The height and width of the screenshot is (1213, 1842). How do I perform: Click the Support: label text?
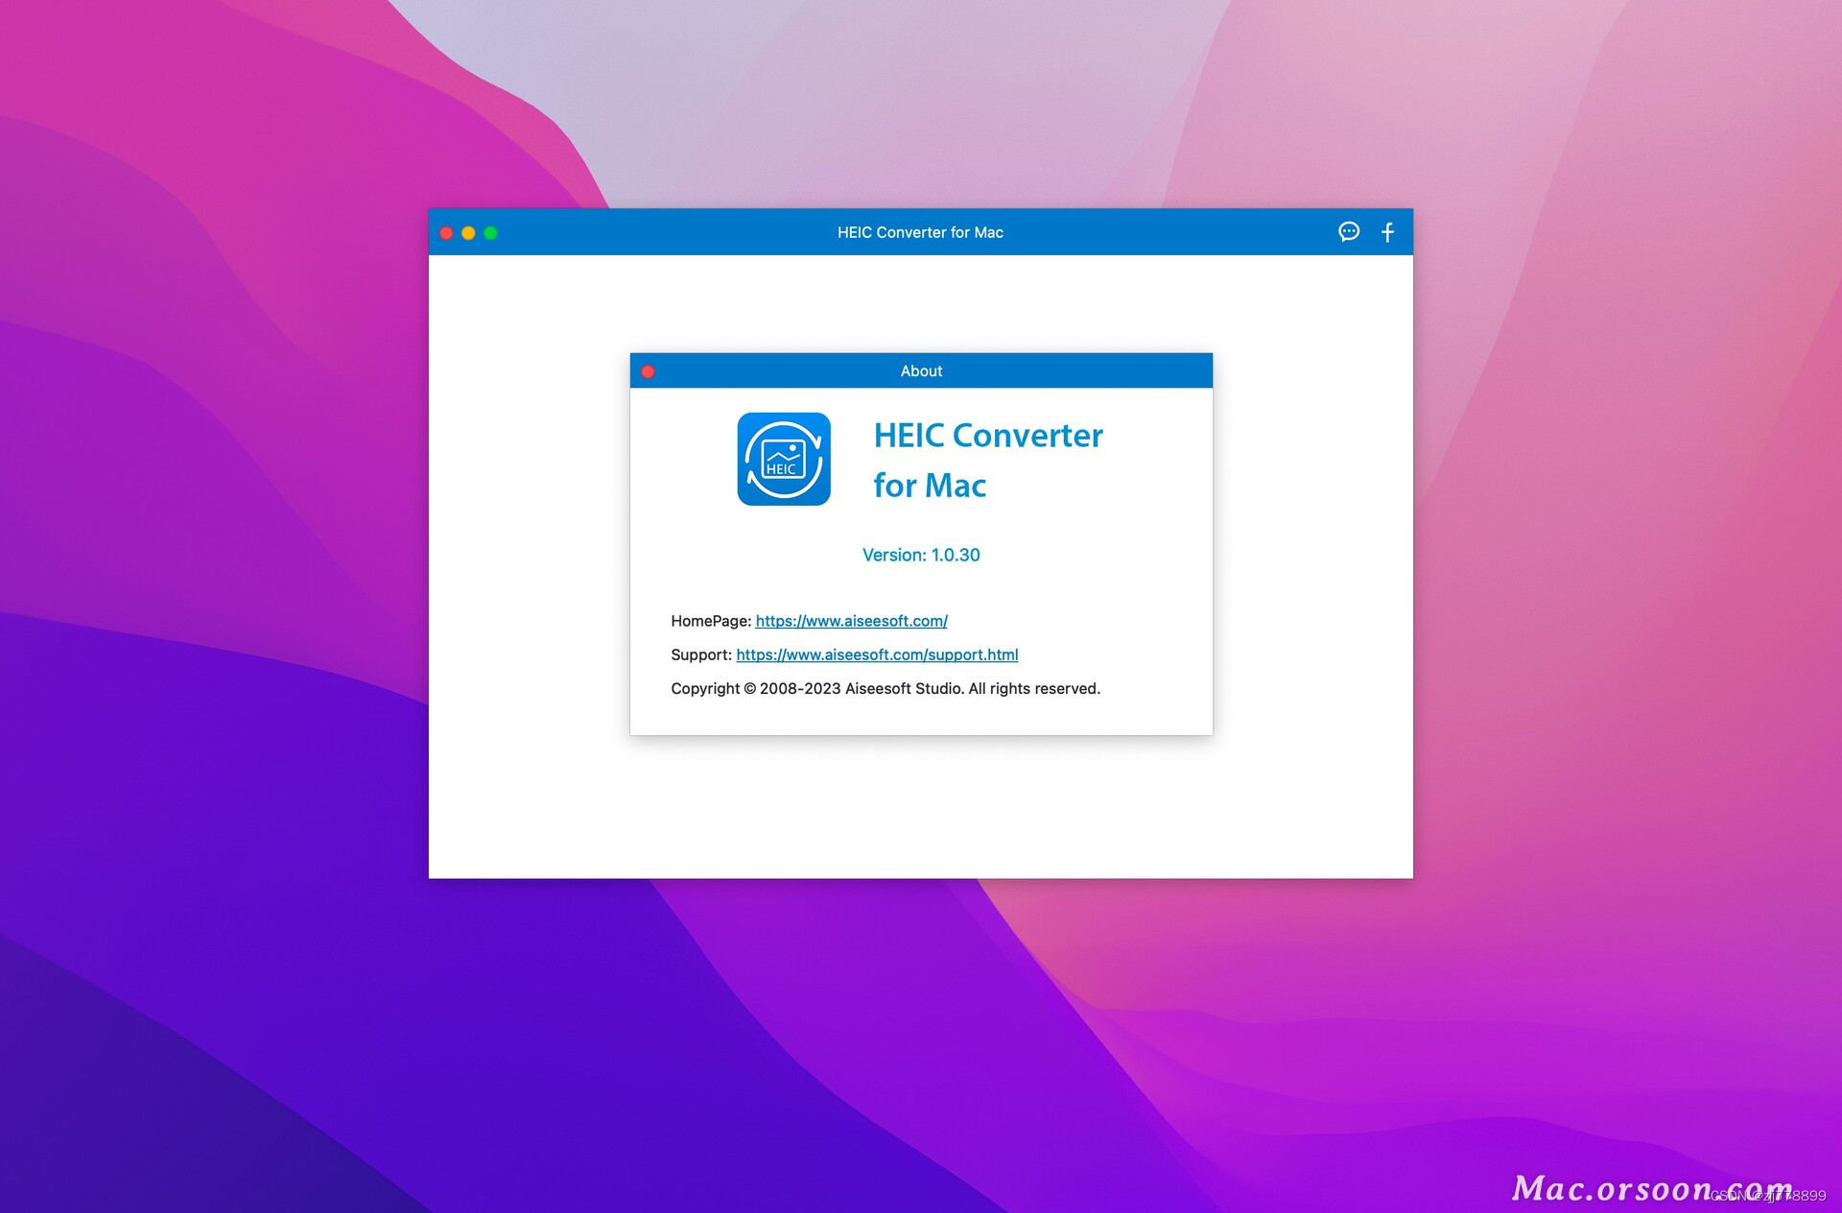(701, 654)
